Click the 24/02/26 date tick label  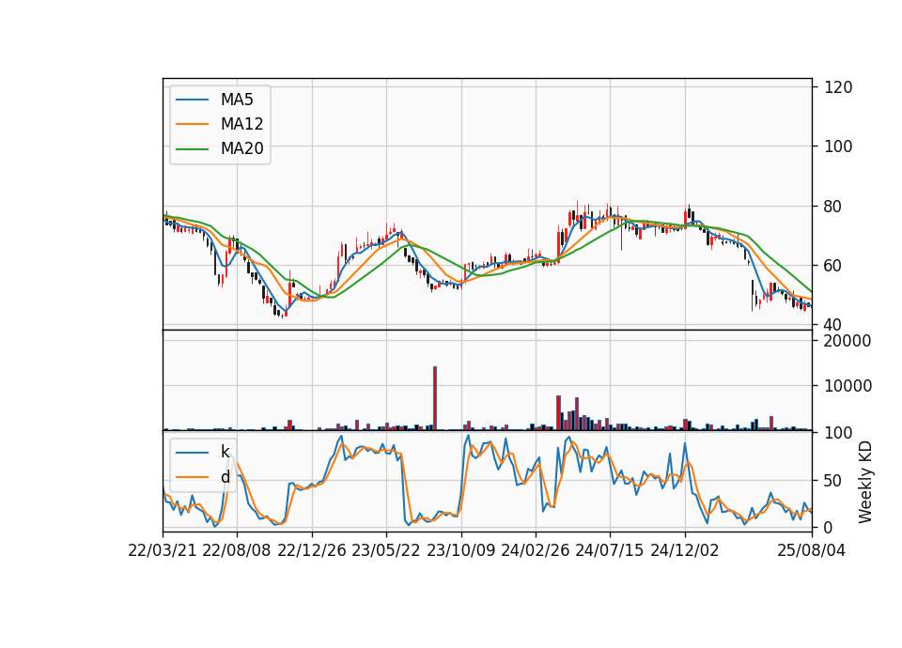[535, 550]
